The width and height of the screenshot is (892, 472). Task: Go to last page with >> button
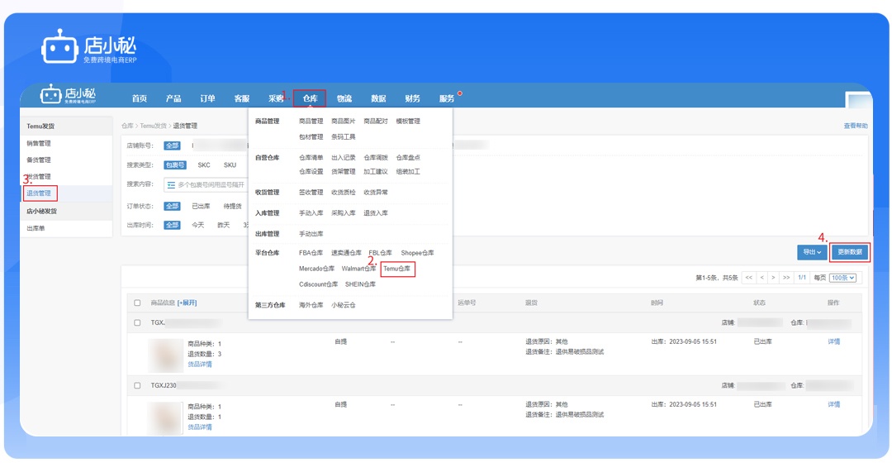786,278
